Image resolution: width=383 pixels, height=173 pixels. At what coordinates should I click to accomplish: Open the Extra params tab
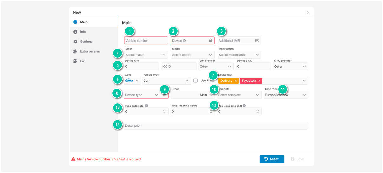(x=90, y=51)
